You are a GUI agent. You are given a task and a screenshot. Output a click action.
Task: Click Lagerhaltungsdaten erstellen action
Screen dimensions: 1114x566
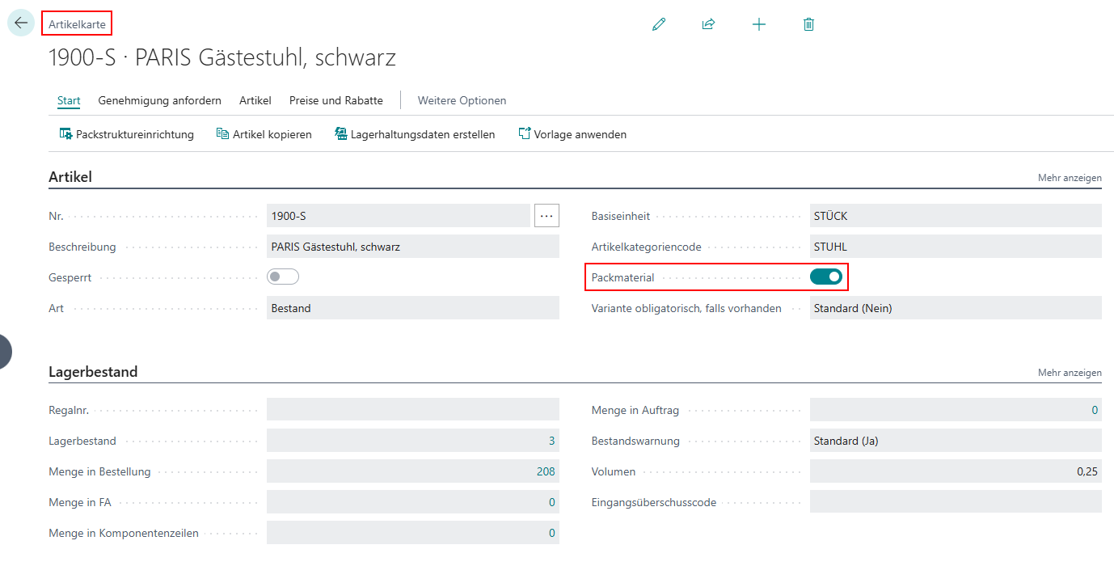[415, 134]
